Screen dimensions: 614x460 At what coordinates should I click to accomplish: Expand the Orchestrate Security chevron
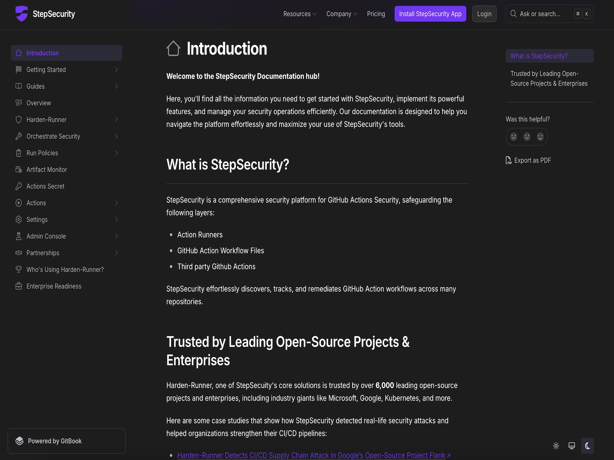tap(116, 136)
